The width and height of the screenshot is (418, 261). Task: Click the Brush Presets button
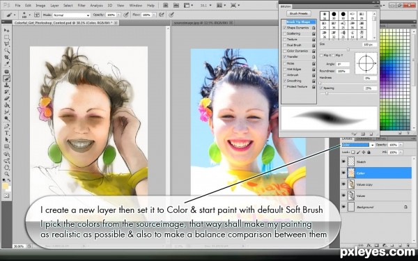[x=299, y=13]
